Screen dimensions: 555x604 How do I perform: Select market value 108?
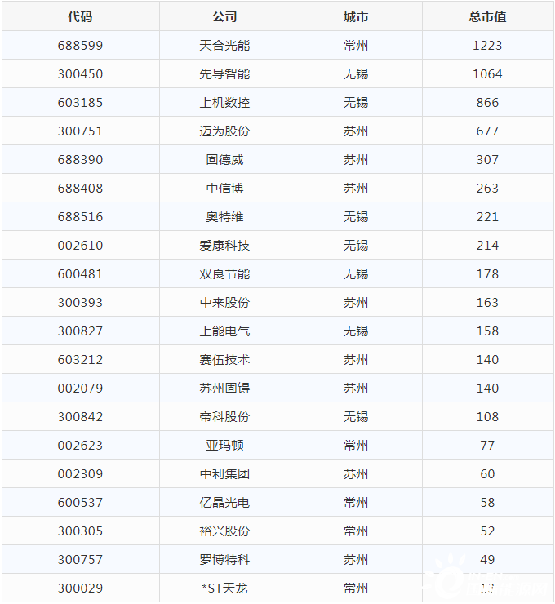pyautogui.click(x=487, y=416)
